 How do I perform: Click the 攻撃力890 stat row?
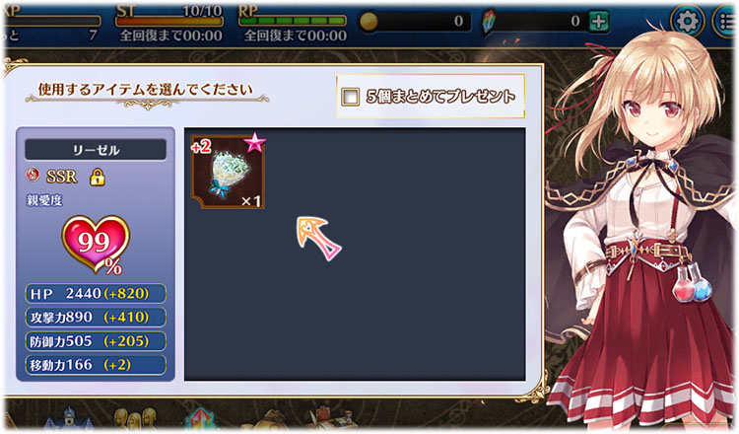tap(96, 317)
